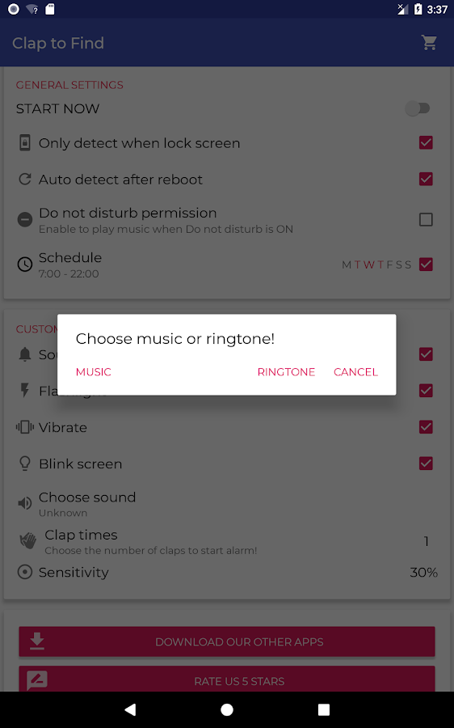Toggle the START NOW switch

(418, 108)
